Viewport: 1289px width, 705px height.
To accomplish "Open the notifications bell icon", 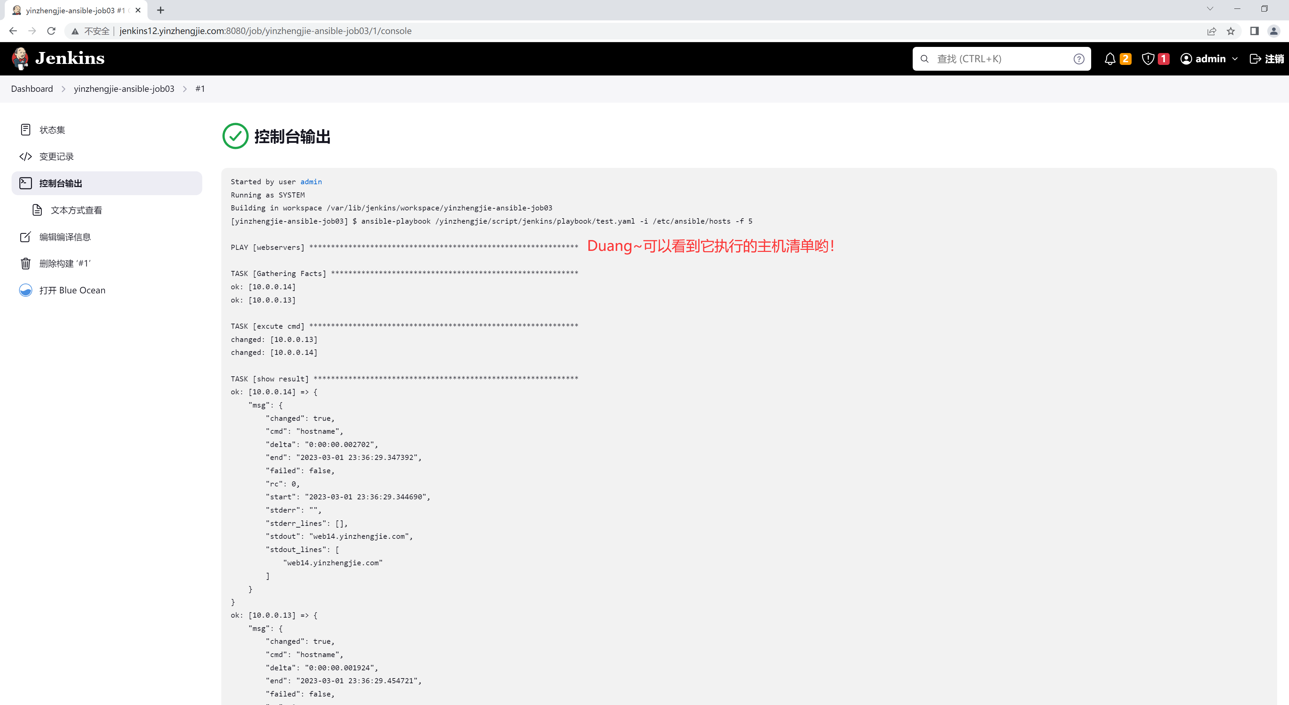I will (1110, 58).
